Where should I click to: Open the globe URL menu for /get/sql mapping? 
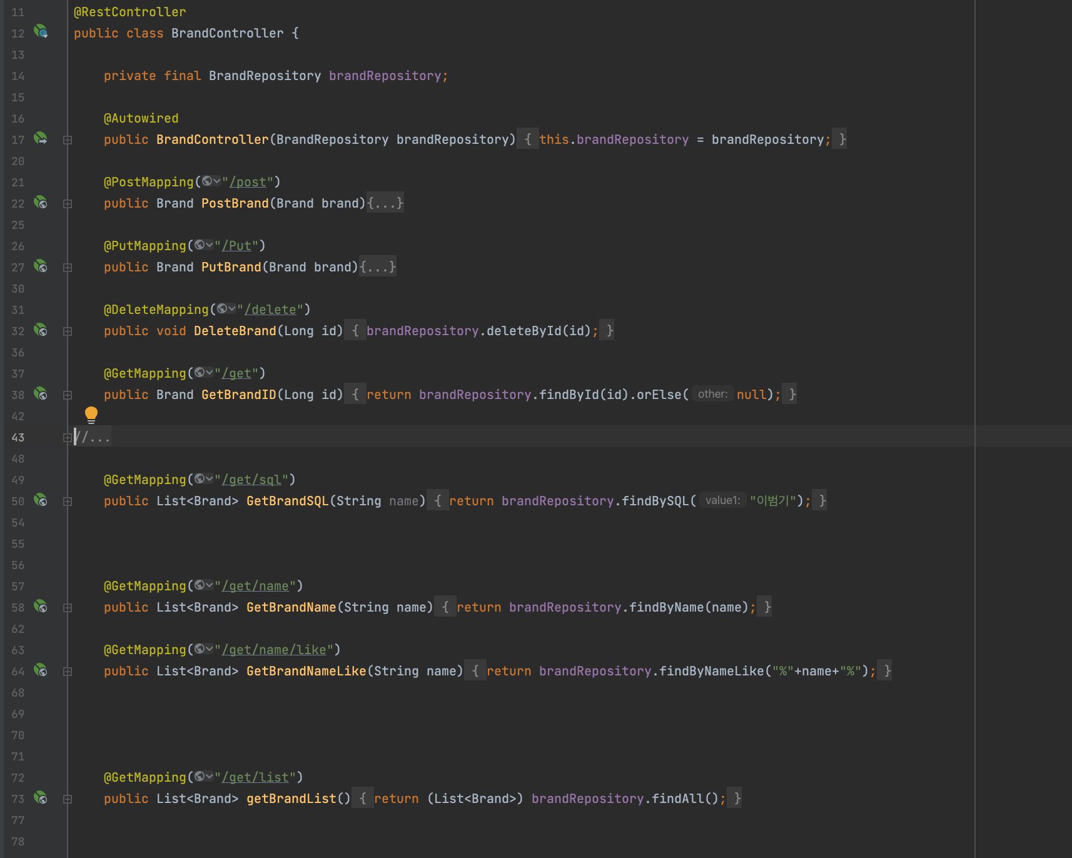pos(203,479)
